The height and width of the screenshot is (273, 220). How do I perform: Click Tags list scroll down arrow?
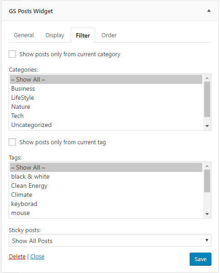[207, 214]
